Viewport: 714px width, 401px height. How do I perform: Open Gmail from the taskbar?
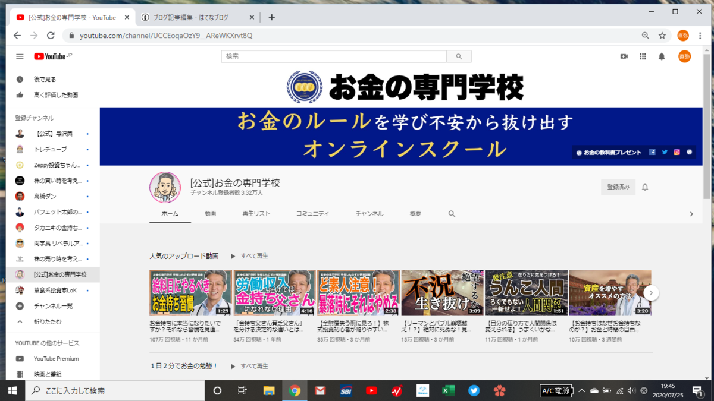tap(321, 390)
